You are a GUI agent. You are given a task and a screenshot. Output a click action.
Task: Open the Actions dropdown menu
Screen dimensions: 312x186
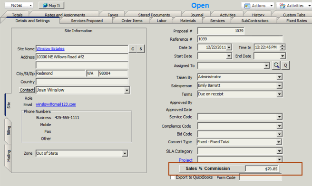(258, 6)
